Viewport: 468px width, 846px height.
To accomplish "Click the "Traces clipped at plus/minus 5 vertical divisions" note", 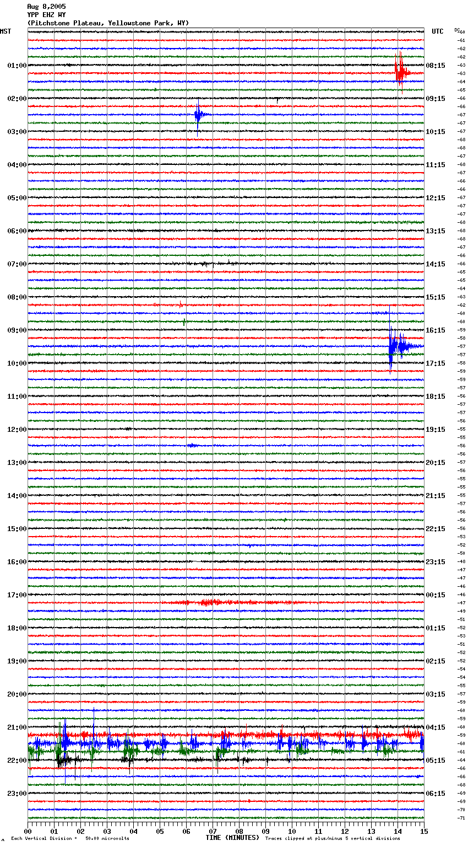I will [333, 838].
